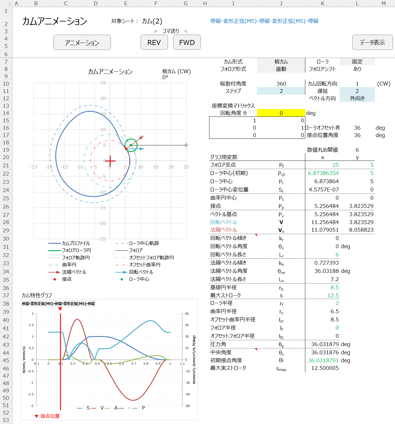The width and height of the screenshot is (395, 424).
Task: Click the green roller center dot on cam chart
Action: click(131, 145)
